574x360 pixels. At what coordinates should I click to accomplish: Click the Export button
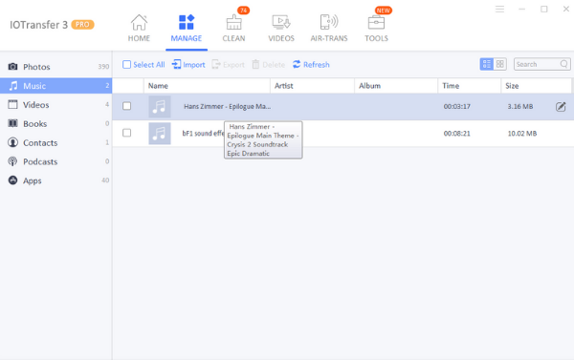(x=228, y=65)
